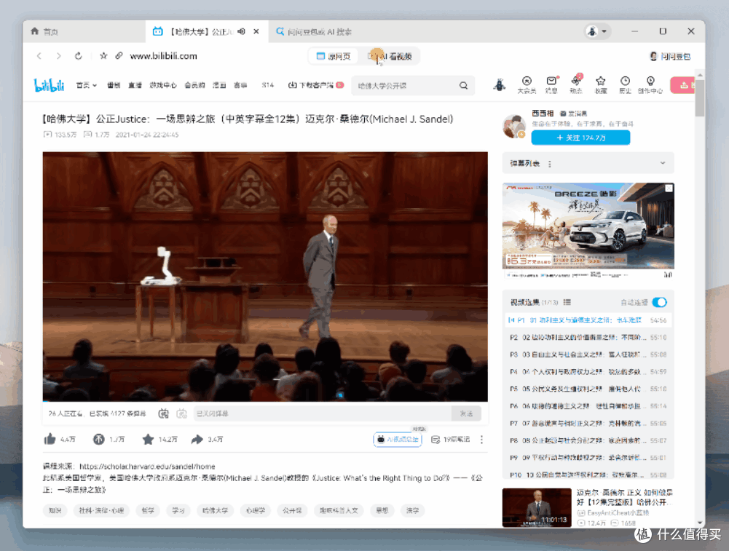Toggle the 自动连播 autoplay switch
The width and height of the screenshot is (729, 551).
(659, 303)
